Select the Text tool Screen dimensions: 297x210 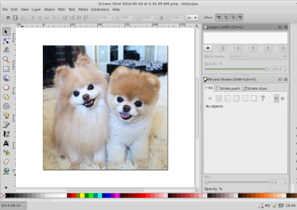tap(6, 143)
